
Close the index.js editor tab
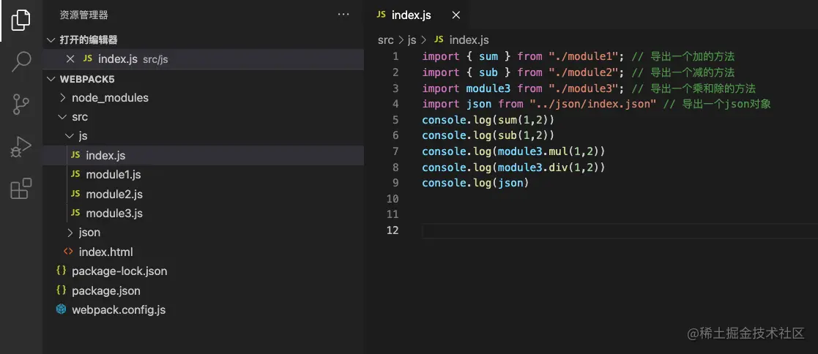(x=456, y=15)
